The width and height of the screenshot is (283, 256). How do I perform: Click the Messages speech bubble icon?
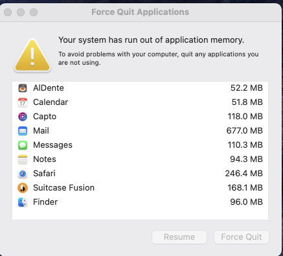(23, 145)
